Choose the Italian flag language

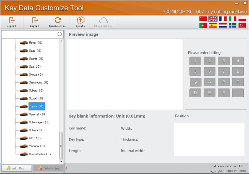(232, 19)
